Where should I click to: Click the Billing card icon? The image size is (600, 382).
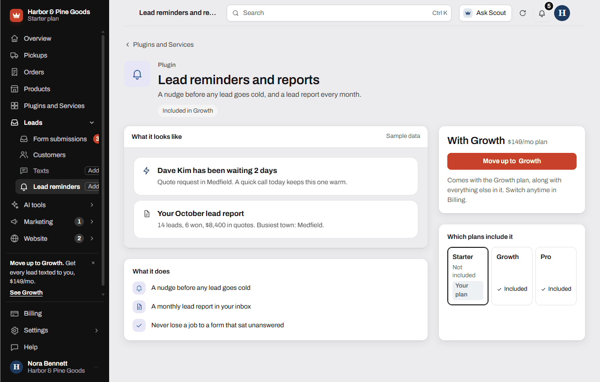point(15,313)
